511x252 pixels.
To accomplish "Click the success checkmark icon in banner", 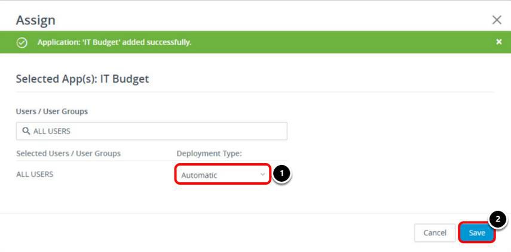I will pos(22,42).
